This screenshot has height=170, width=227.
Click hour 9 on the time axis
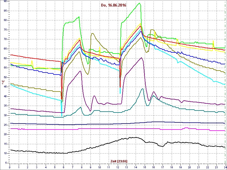tap(91, 167)
